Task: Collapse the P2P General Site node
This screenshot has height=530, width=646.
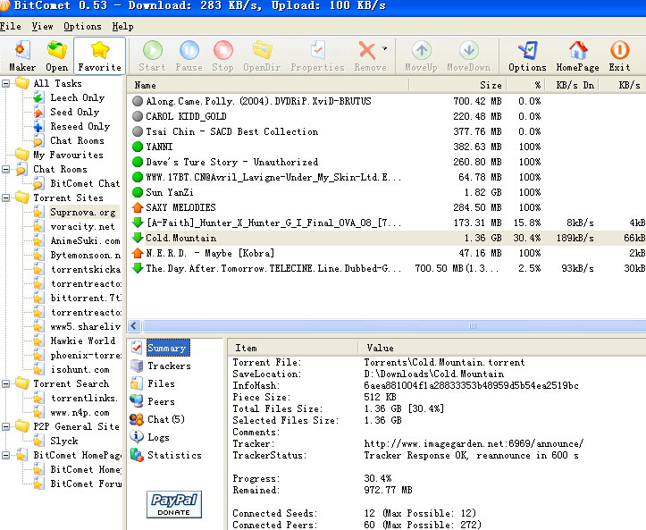Action: pos(5,426)
